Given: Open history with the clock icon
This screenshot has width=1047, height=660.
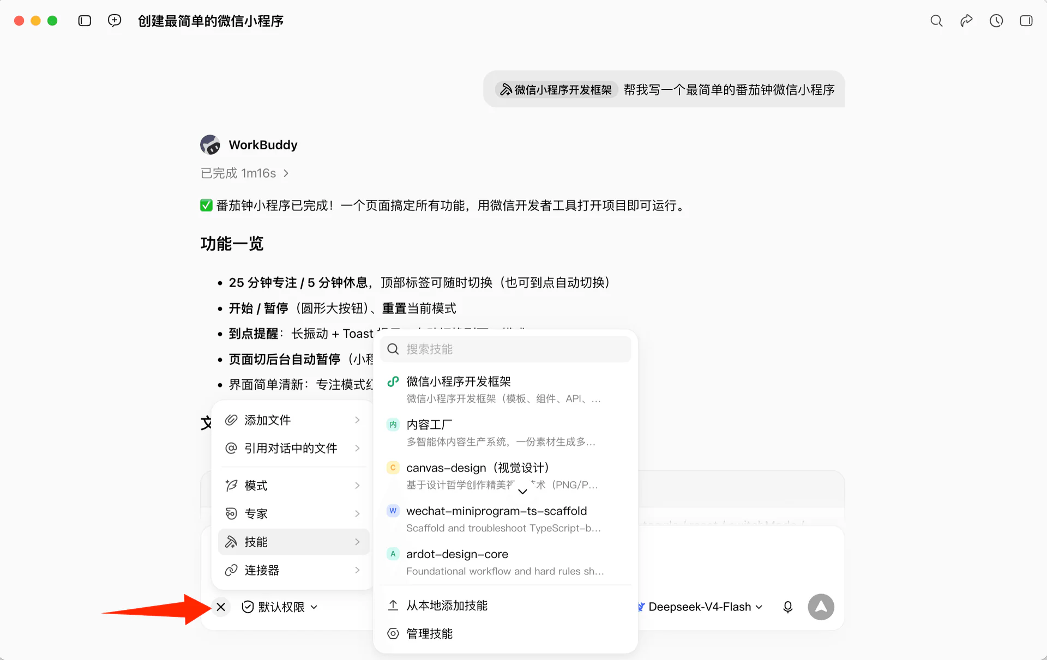Looking at the screenshot, I should coord(996,21).
